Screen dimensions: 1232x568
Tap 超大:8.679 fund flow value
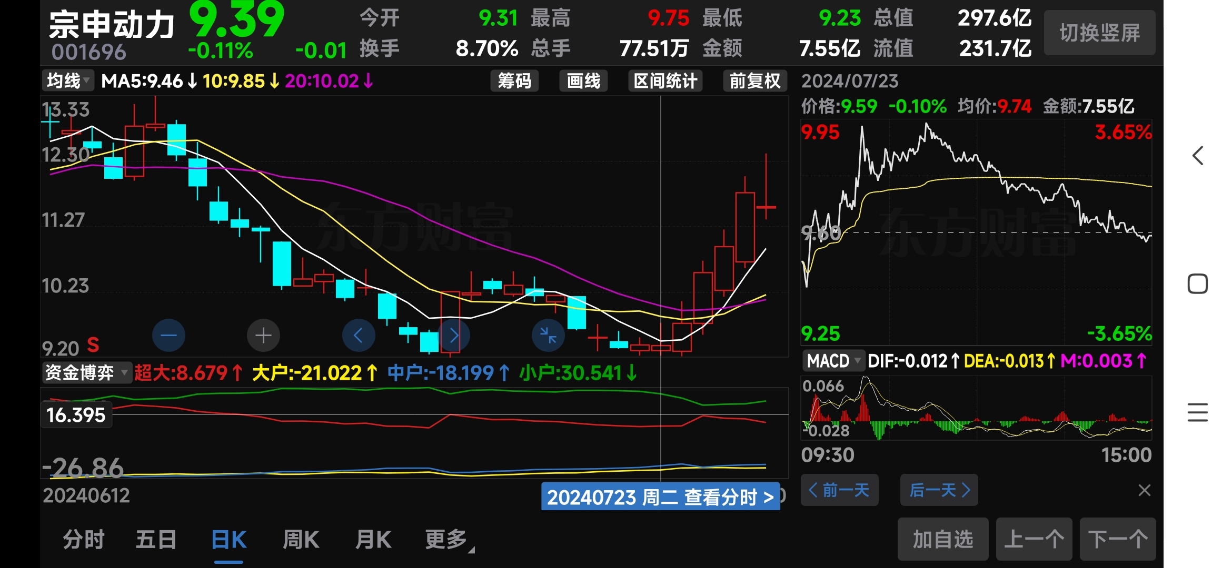point(188,373)
